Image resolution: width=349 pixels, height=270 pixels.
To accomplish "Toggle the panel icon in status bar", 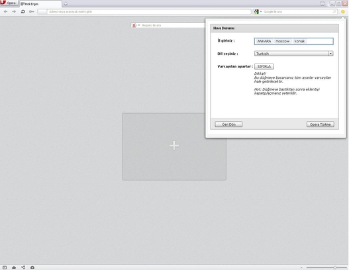I will [x=5, y=267].
